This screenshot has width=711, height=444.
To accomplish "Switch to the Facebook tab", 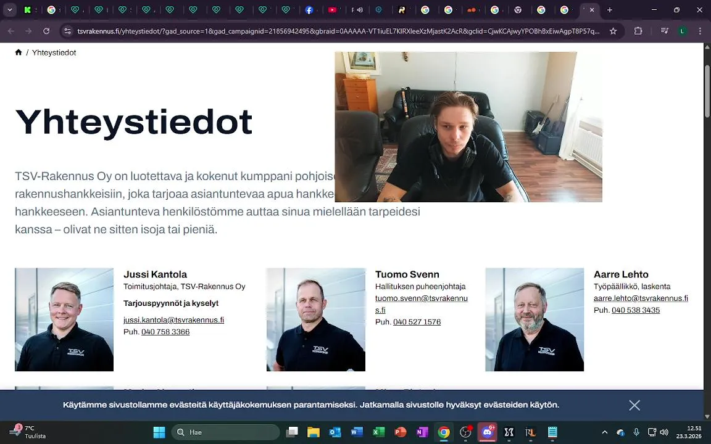I will [309, 9].
